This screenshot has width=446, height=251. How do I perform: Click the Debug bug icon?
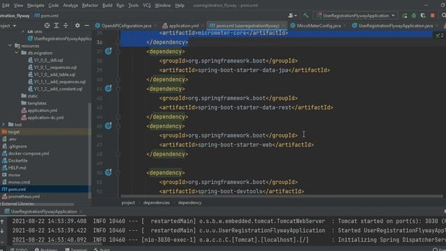414,15
